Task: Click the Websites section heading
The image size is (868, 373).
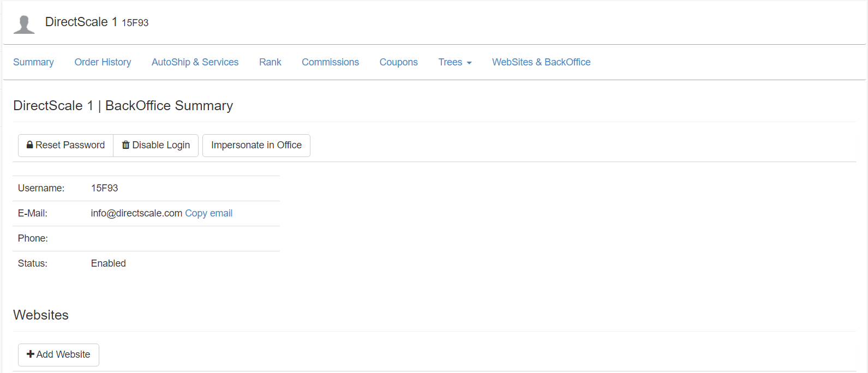Action: 41,315
